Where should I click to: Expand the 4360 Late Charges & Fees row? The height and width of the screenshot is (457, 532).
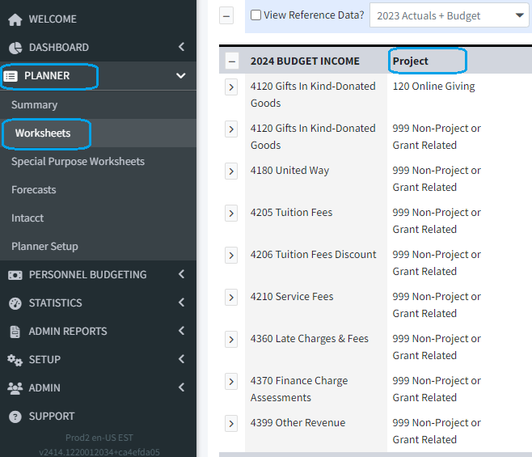pos(231,340)
